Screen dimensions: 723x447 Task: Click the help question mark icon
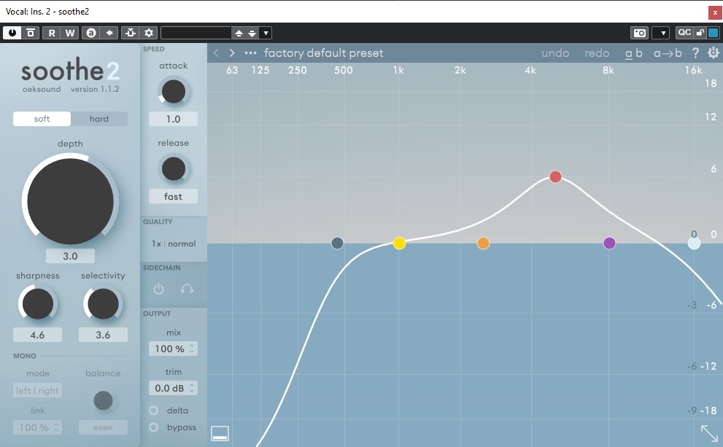click(x=695, y=53)
